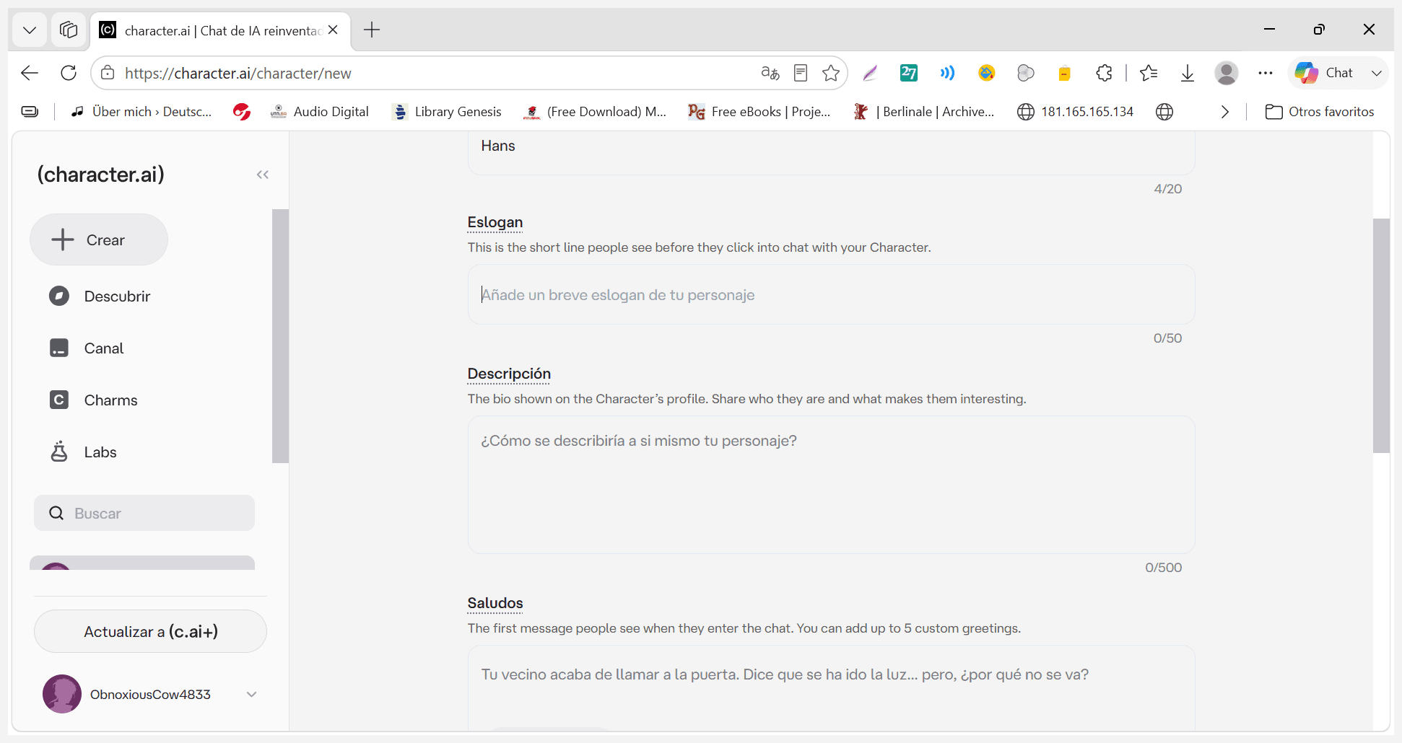Click the translate page icon
Viewport: 1402px width, 743px height.
[x=770, y=73]
